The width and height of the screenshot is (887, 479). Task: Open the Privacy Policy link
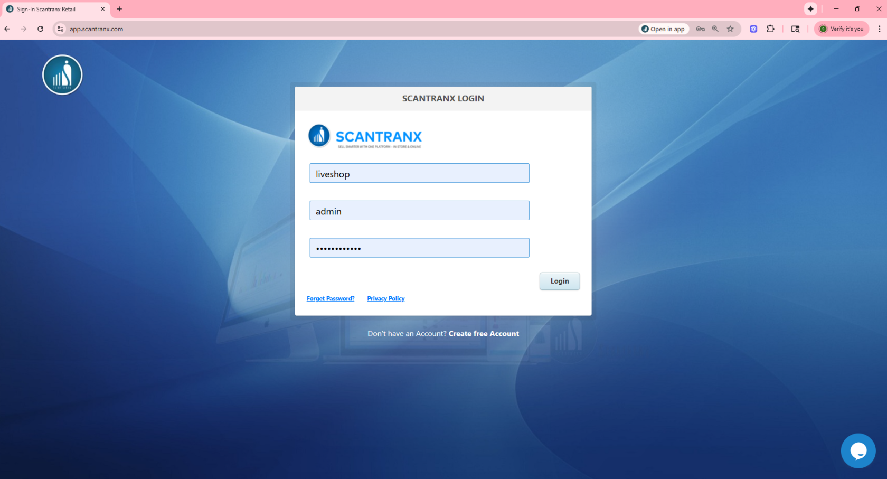(385, 299)
